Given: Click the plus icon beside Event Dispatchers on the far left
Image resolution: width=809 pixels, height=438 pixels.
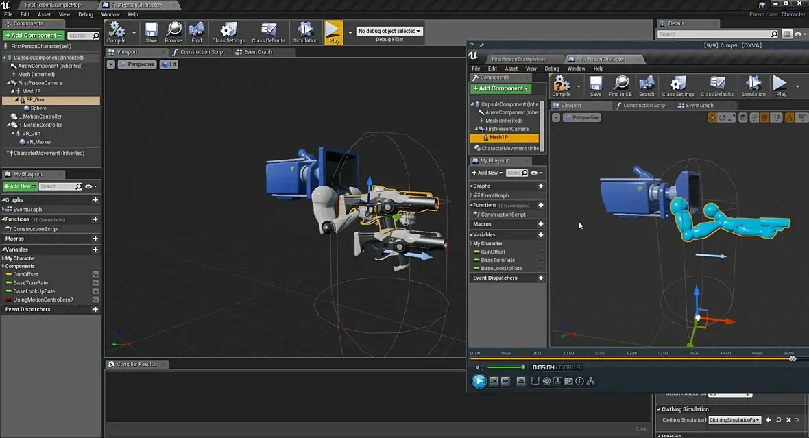Looking at the screenshot, I should click(95, 310).
